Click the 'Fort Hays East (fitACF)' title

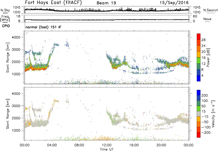(53, 2)
